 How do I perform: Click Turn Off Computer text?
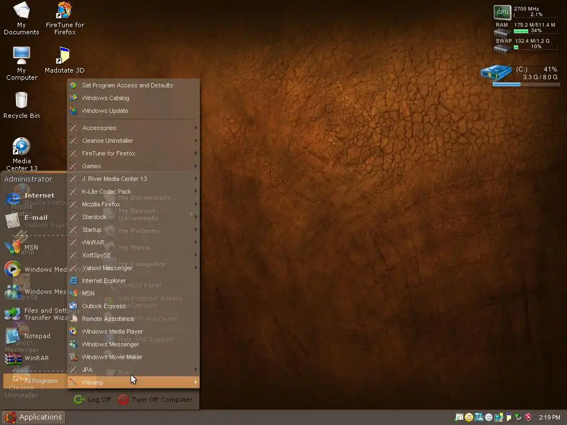pyautogui.click(x=162, y=400)
